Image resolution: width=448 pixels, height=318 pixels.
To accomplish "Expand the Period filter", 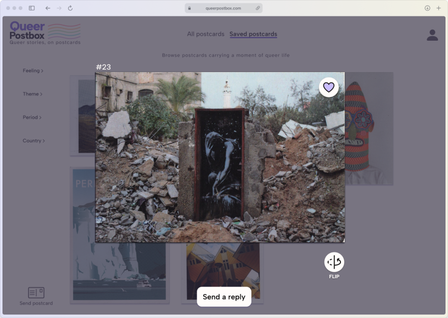I will (32, 117).
